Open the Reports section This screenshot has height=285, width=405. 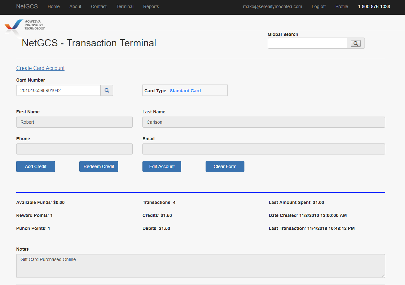(x=151, y=6)
